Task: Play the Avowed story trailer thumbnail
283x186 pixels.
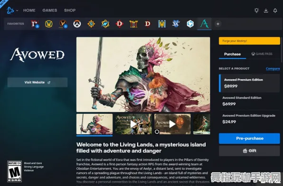Action: (x=172, y=124)
